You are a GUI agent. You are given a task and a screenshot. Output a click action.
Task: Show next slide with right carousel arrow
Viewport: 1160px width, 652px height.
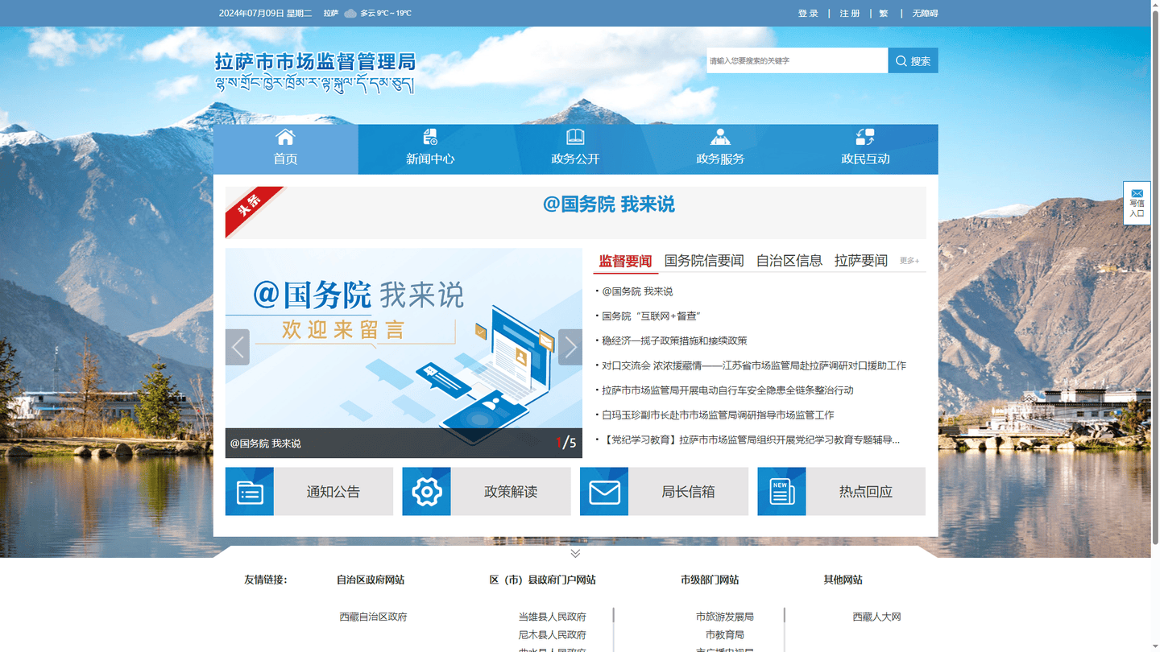click(570, 347)
